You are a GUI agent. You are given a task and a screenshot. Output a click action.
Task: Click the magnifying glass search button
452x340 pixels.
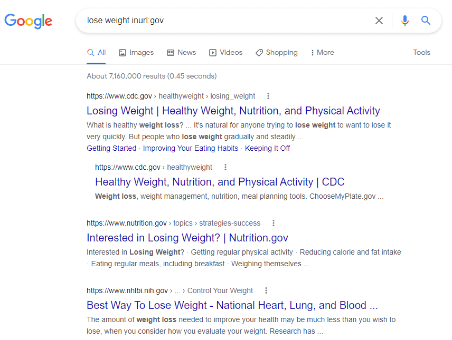[x=426, y=21]
